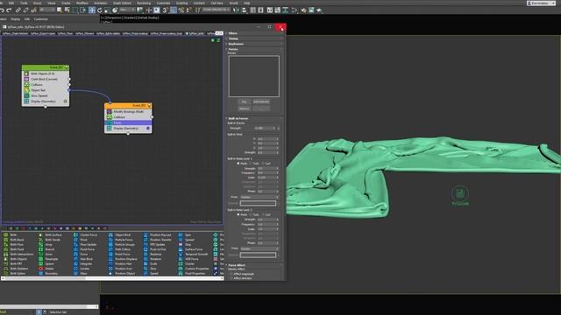The height and width of the screenshot is (315, 561).
Task: Activate the Select and Move tool
Action: coord(91,10)
